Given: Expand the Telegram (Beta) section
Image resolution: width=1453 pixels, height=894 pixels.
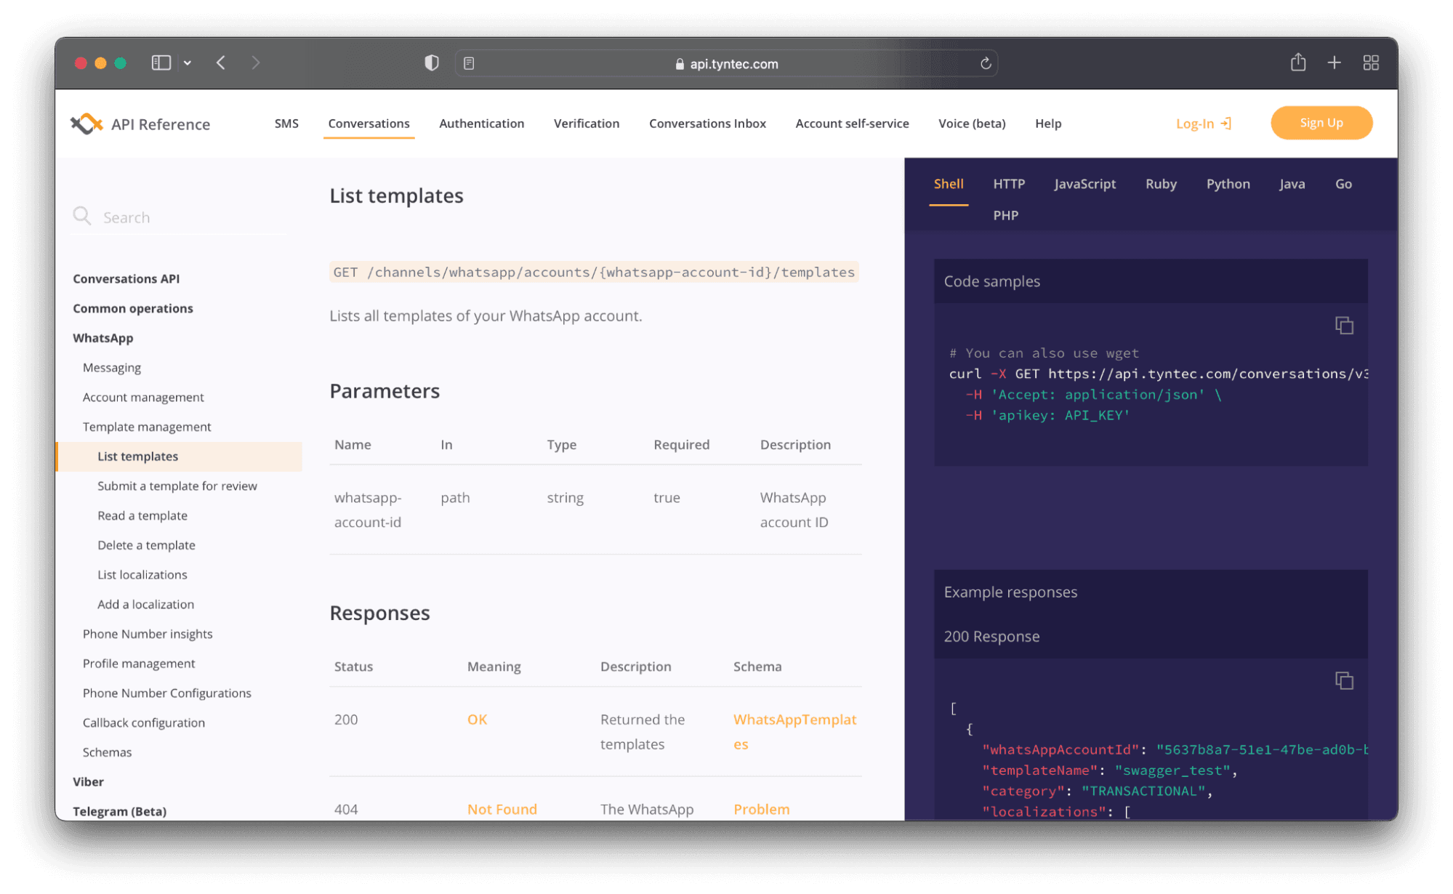Looking at the screenshot, I should click(x=120, y=811).
